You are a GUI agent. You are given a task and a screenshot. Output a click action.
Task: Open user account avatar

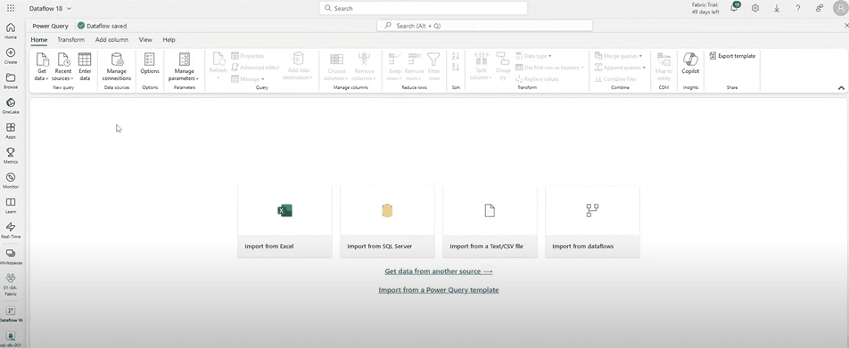[839, 9]
